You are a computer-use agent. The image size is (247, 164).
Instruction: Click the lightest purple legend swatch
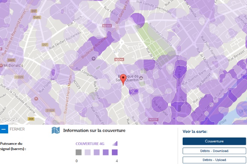point(88,152)
